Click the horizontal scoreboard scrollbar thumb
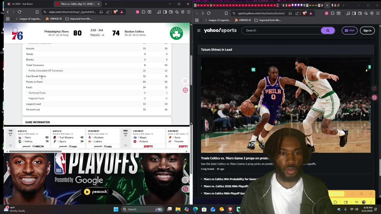Viewport: 381px width, 214px height. coord(35,152)
